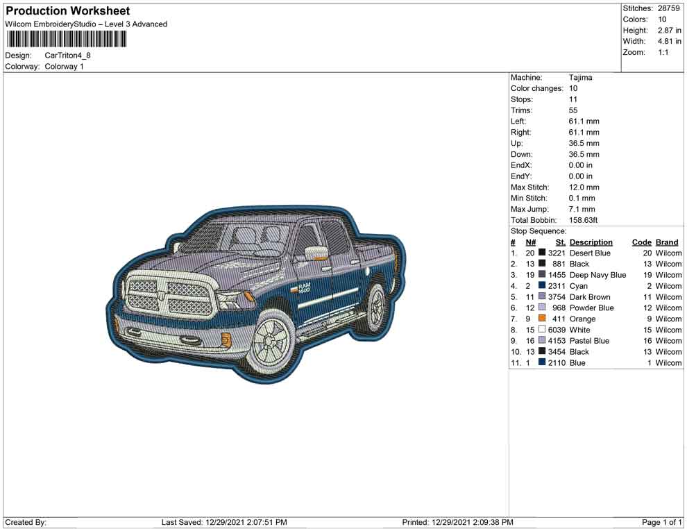Click the St. column header
687x529 pixels.
[561, 242]
